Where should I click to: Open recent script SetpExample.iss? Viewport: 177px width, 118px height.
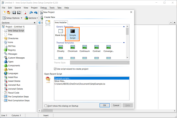tap(92, 84)
